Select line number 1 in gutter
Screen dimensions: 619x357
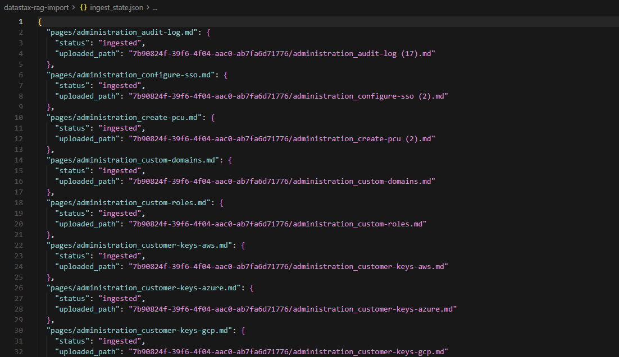21,22
